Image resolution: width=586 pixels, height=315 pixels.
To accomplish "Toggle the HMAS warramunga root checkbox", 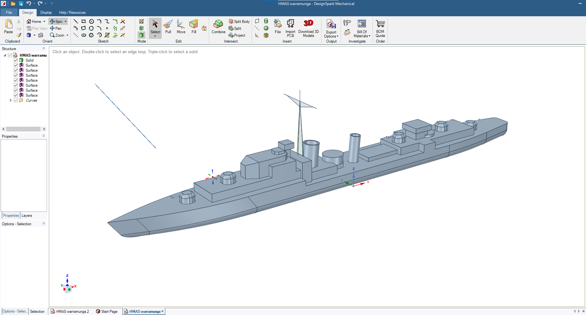I will (10, 55).
